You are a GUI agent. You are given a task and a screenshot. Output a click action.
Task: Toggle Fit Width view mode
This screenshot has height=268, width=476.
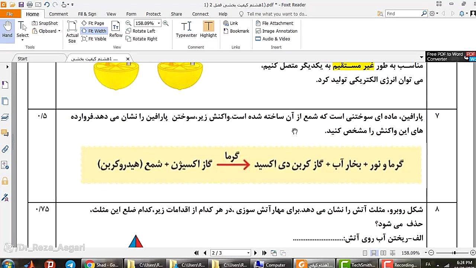coord(94,31)
